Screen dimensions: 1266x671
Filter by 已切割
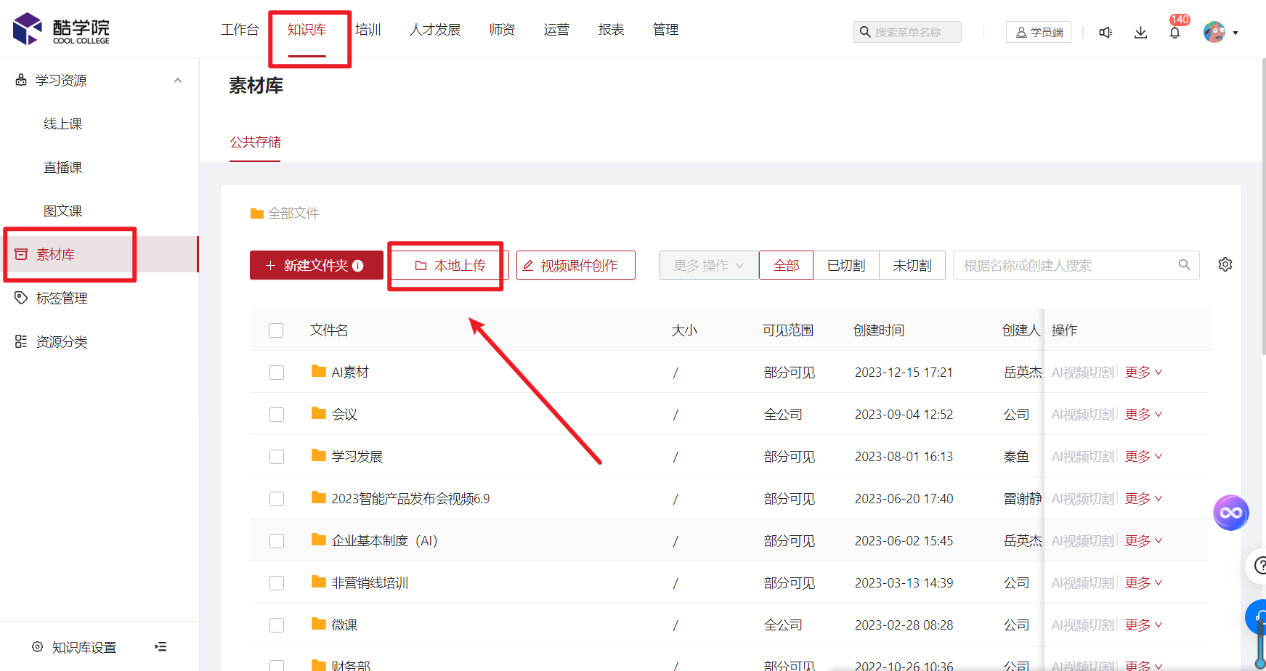pyautogui.click(x=846, y=265)
